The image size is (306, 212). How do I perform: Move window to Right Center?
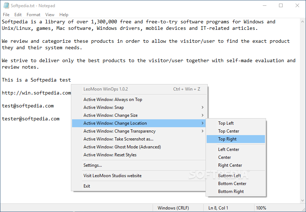(x=236, y=165)
